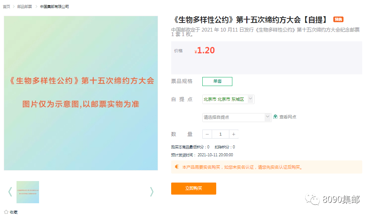Screen dimensions: 372x216
Task: Click the WeChat logo watermark
Action: pos(312,199)
